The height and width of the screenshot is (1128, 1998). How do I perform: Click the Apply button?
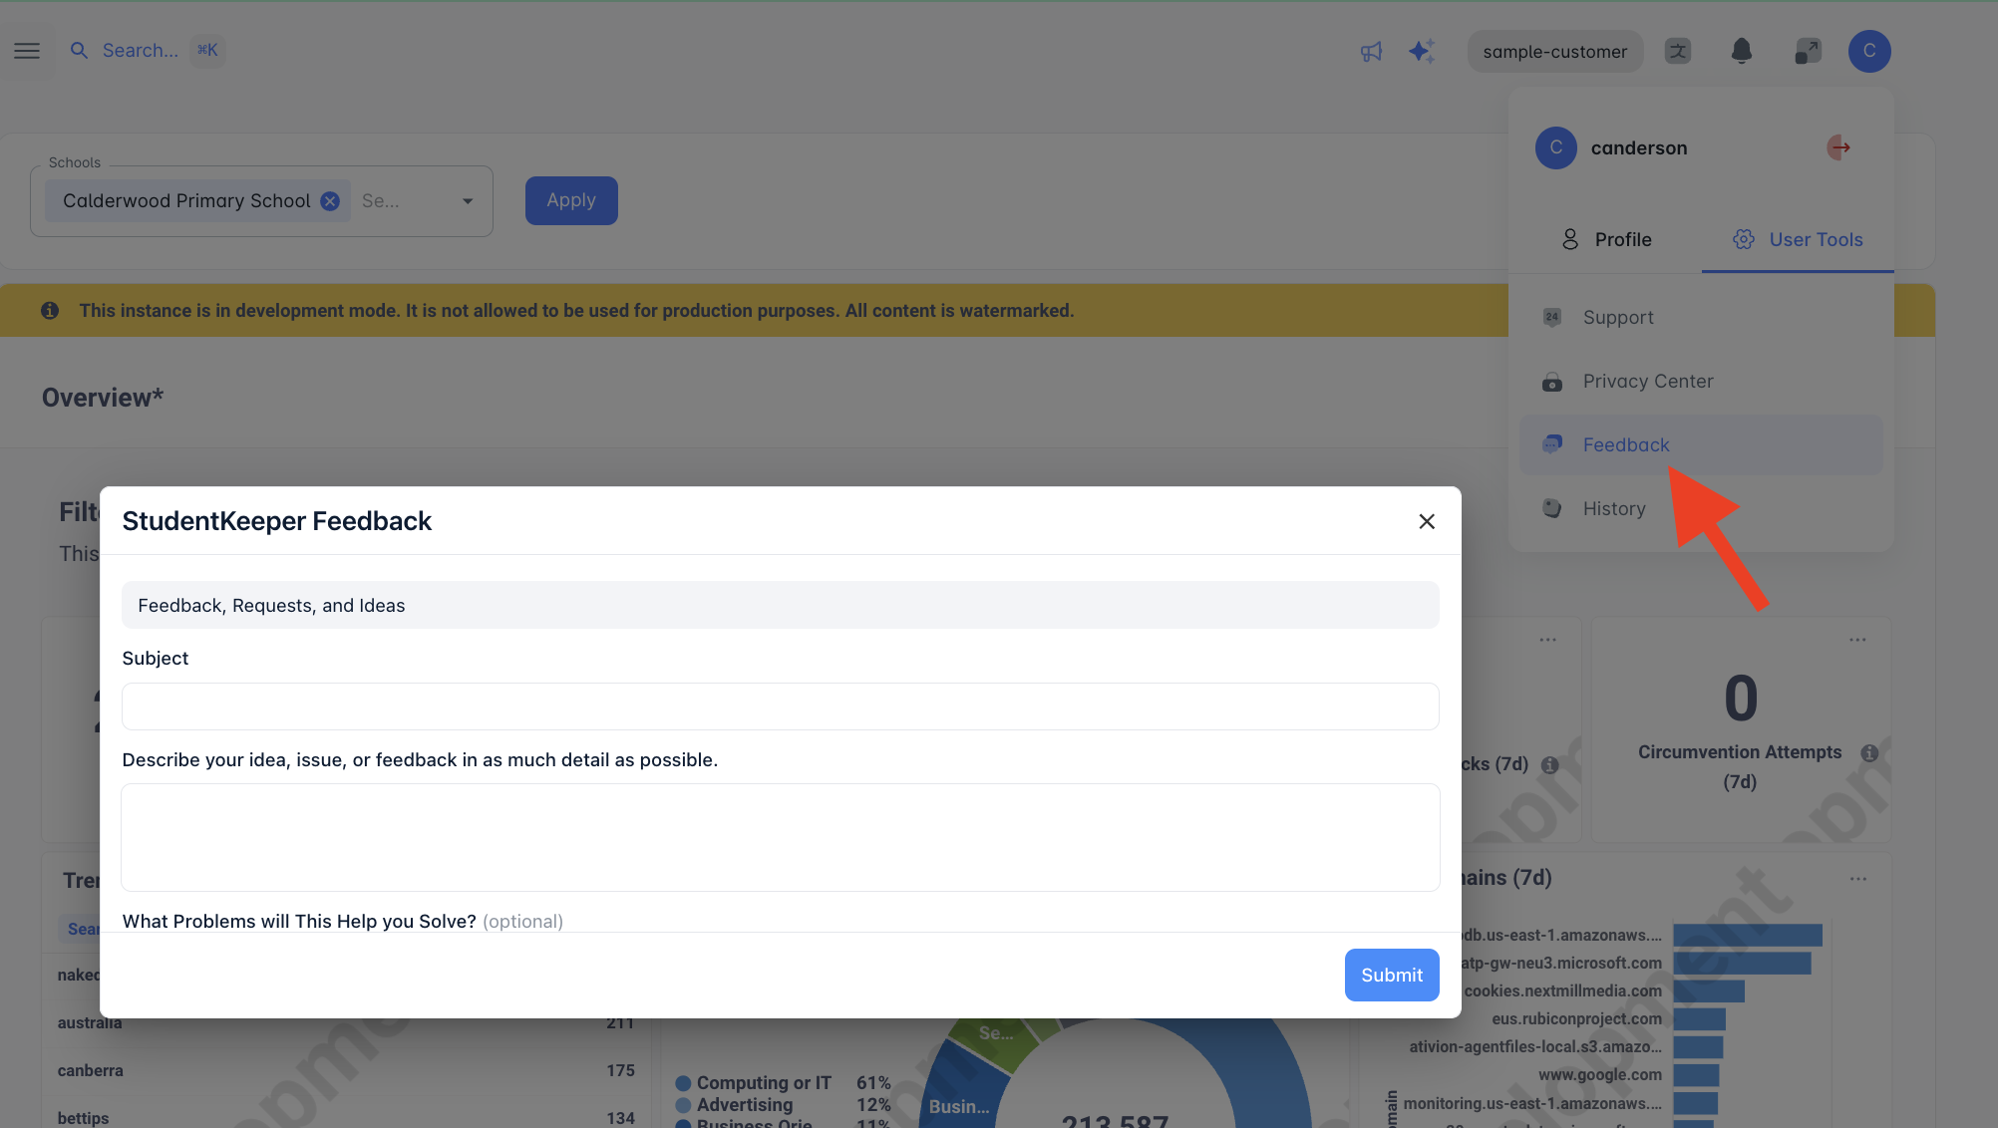571,200
